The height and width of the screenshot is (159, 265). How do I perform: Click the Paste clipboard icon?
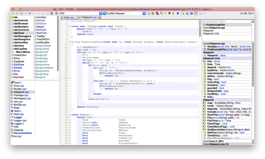coord(52,14)
